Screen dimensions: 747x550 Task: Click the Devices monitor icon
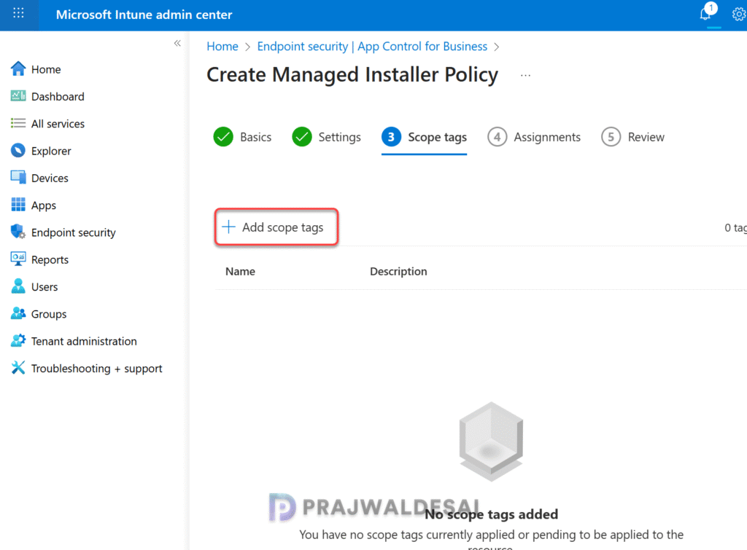18,178
